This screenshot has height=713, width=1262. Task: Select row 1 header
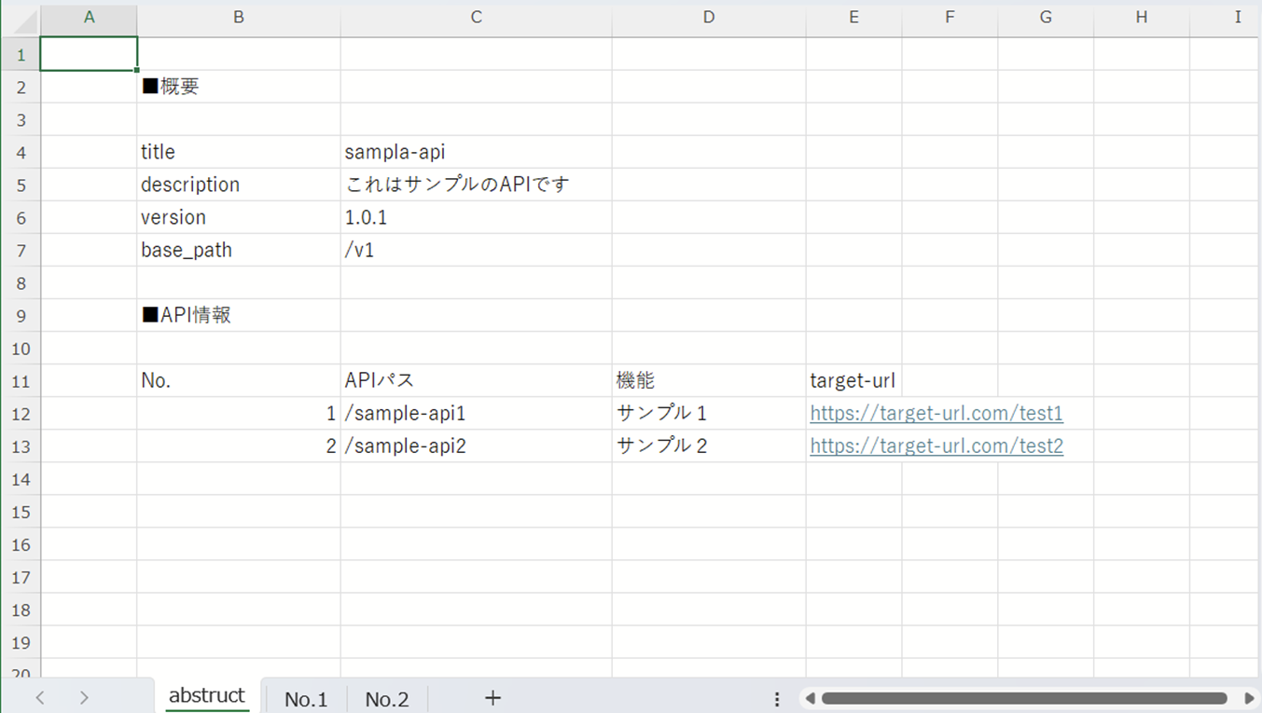click(x=21, y=54)
